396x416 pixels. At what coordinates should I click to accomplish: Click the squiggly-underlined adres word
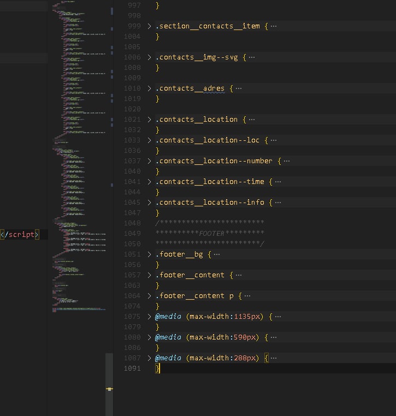(214, 88)
